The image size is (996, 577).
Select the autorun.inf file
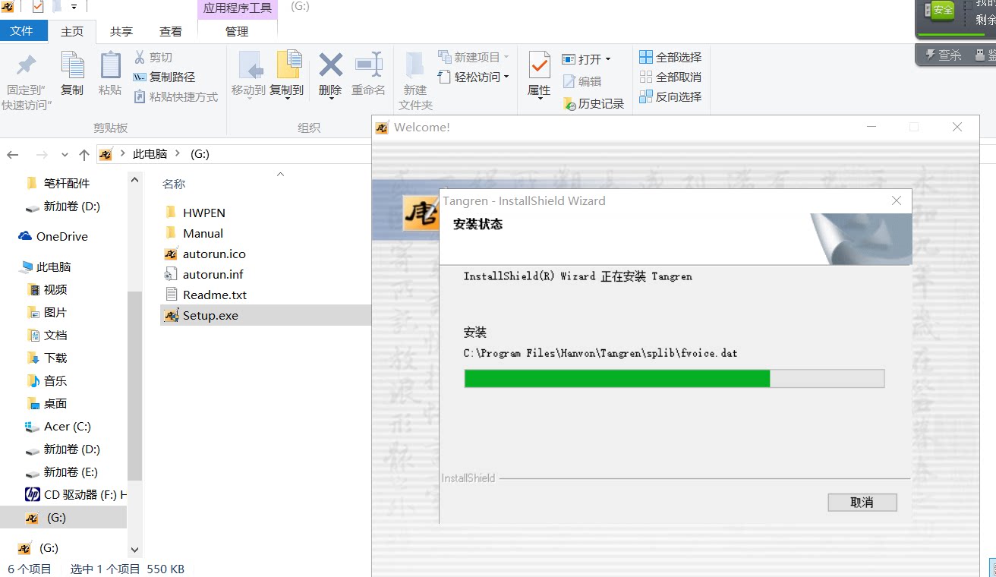point(203,274)
